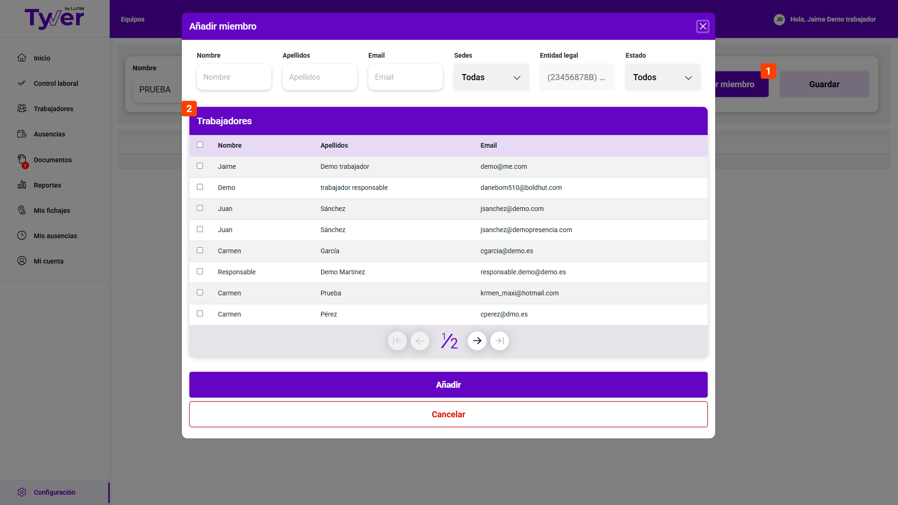Click the JD user avatar
Screen dimensions: 898x505
point(779,19)
